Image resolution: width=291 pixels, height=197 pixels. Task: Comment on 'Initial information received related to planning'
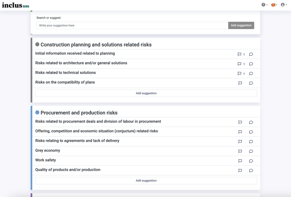coord(251,54)
